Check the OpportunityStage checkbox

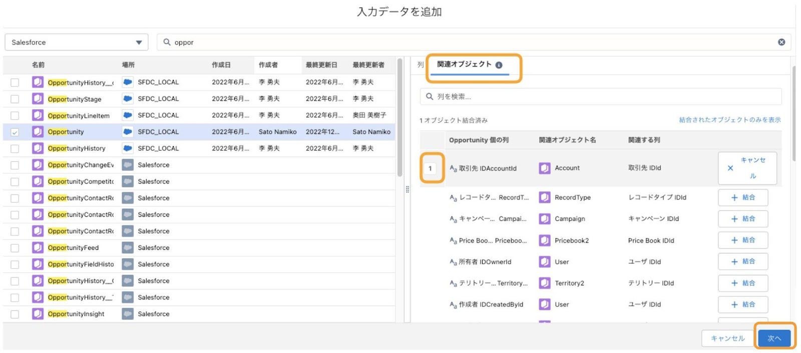(x=15, y=99)
